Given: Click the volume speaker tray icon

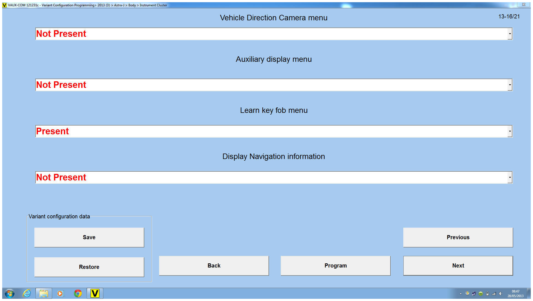Looking at the screenshot, I should 501,294.
